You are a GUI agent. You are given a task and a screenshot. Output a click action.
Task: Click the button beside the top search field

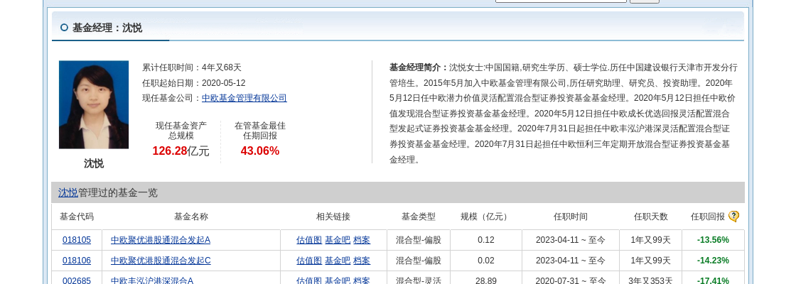pyautogui.click(x=645, y=1)
